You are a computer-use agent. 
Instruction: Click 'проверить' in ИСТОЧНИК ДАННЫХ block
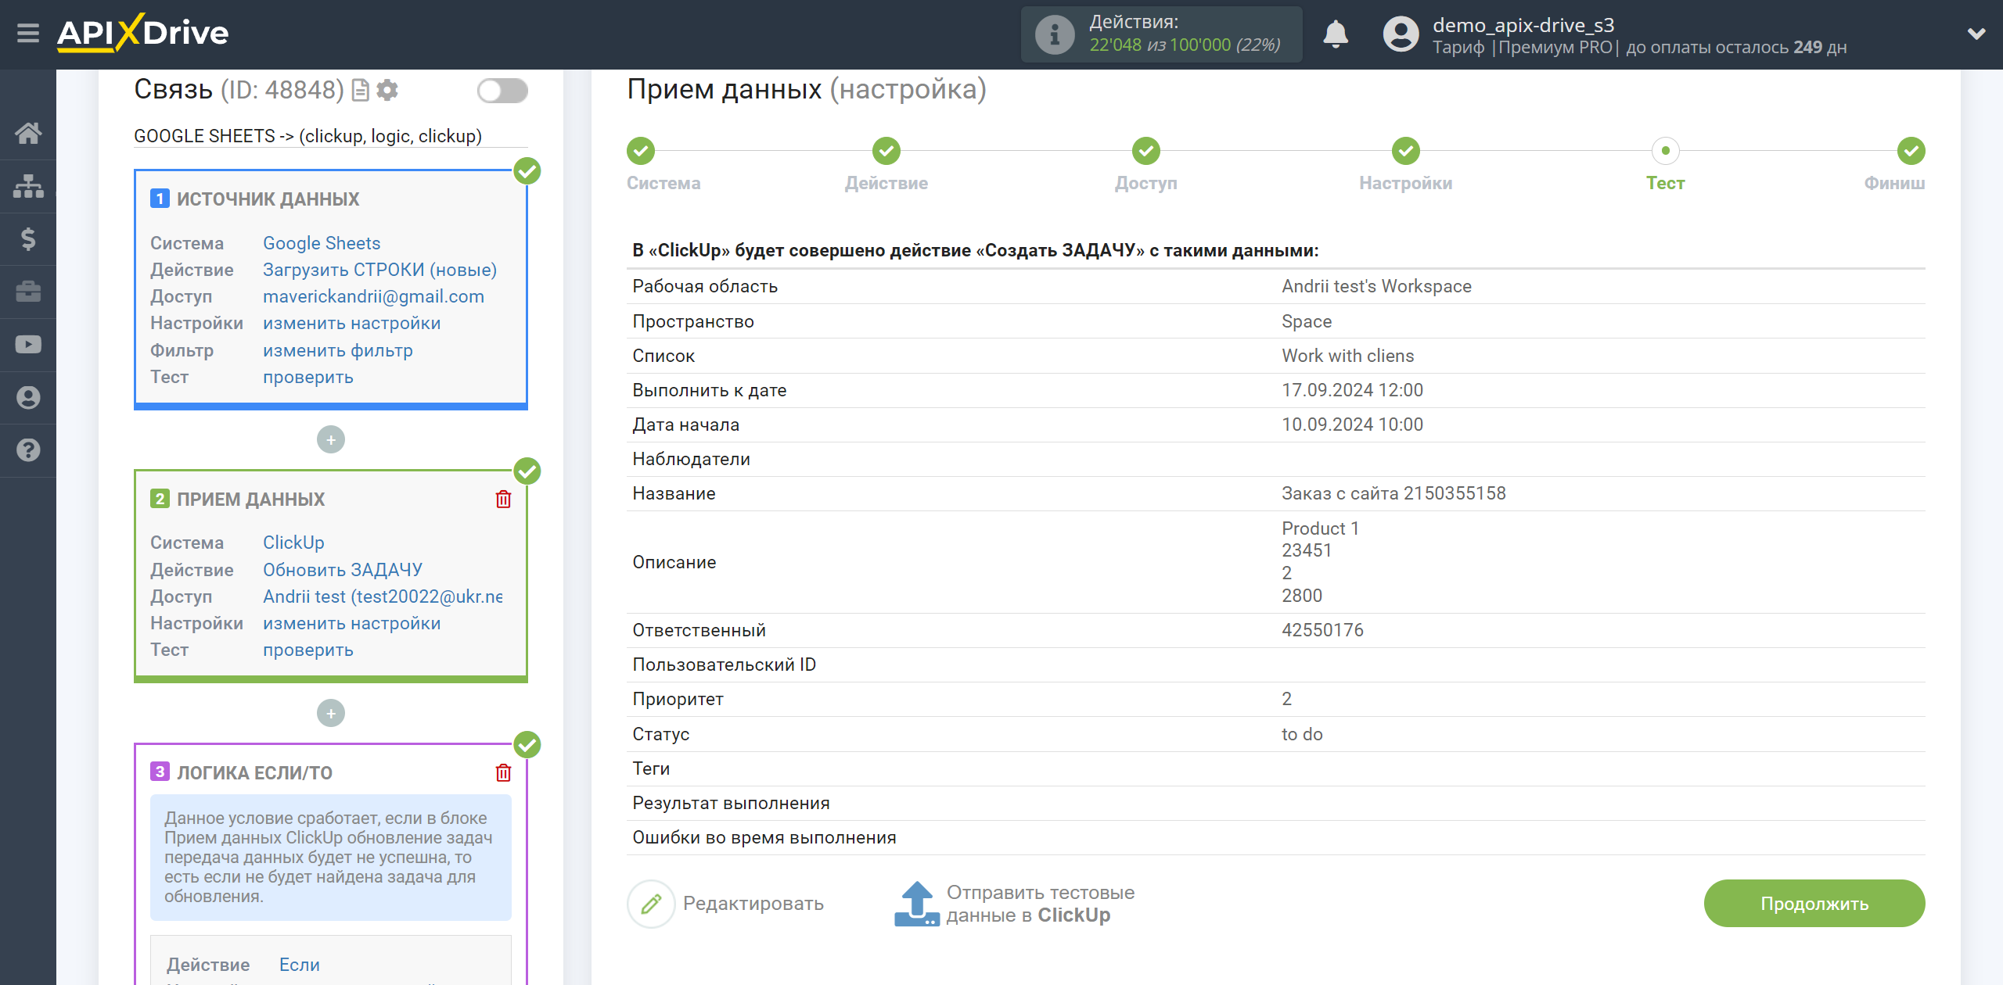tap(308, 377)
